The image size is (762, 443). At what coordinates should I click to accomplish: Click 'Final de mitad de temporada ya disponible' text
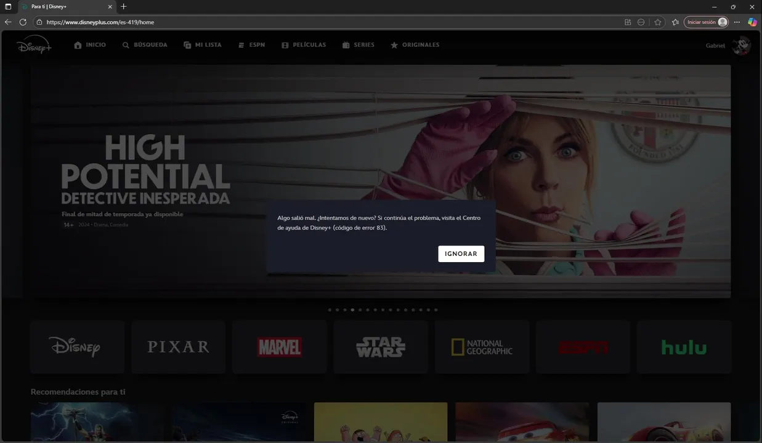coord(123,214)
